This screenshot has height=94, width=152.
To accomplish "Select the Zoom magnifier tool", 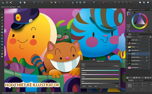I will (x=2, y=57).
